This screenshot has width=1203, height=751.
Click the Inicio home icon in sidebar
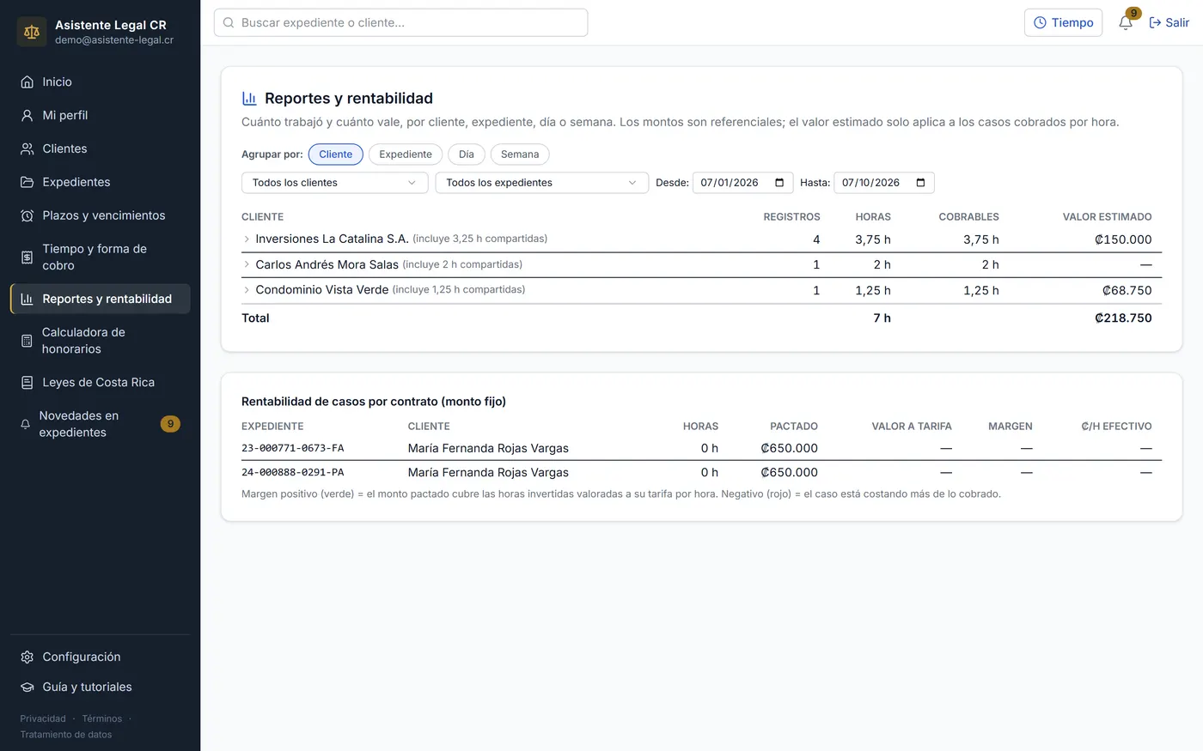pyautogui.click(x=27, y=82)
